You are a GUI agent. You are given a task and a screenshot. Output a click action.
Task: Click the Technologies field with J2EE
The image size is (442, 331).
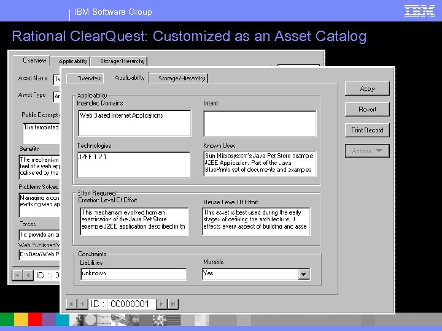pyautogui.click(x=134, y=165)
